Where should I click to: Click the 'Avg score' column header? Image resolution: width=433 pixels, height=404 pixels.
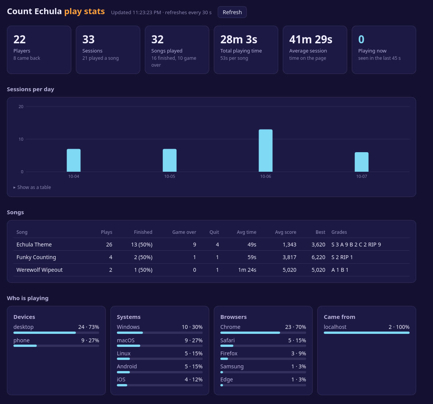[285, 232]
